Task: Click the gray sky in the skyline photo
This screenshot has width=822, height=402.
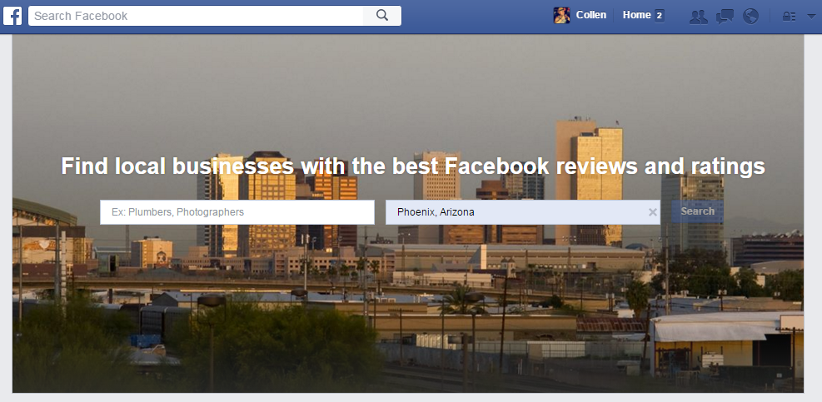Action: coord(367,89)
